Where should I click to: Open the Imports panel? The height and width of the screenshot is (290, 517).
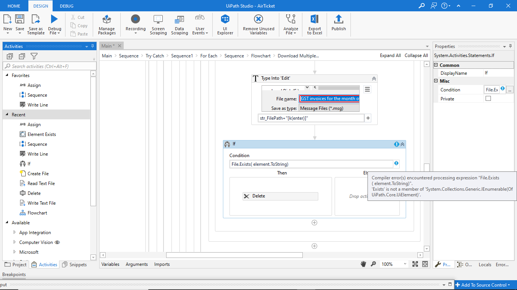point(162,264)
